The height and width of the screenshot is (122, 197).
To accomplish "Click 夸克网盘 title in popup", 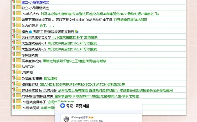I will pos(82,106).
